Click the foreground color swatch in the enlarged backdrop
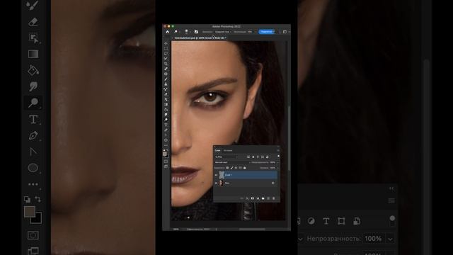453x255 pixels. pos(30,212)
